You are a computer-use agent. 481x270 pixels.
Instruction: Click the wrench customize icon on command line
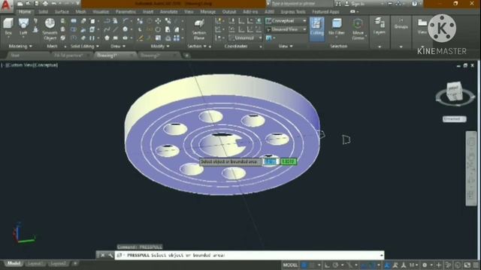pyautogui.click(x=110, y=255)
